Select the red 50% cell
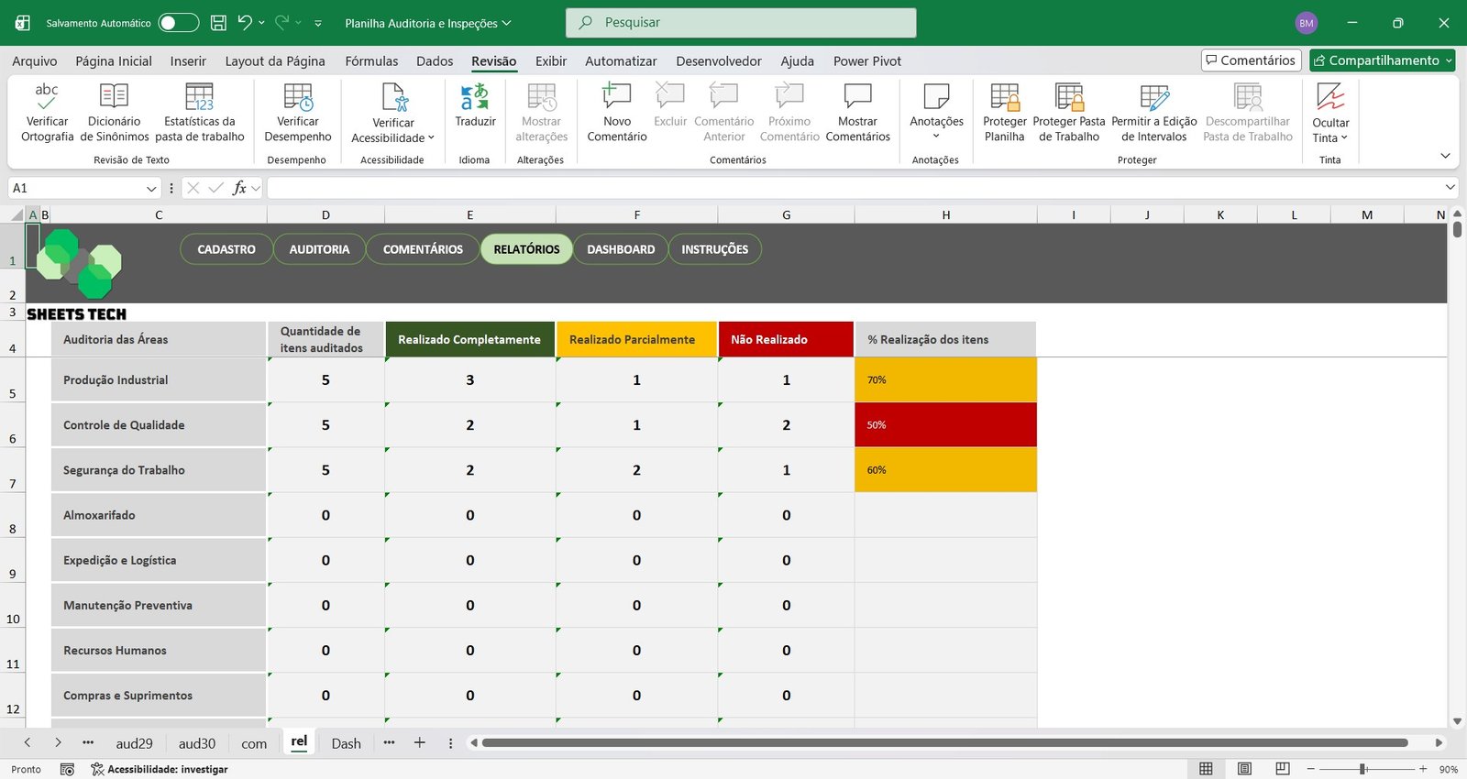 point(945,425)
